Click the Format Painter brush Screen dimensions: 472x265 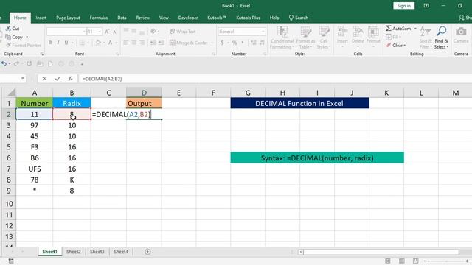tap(8, 46)
